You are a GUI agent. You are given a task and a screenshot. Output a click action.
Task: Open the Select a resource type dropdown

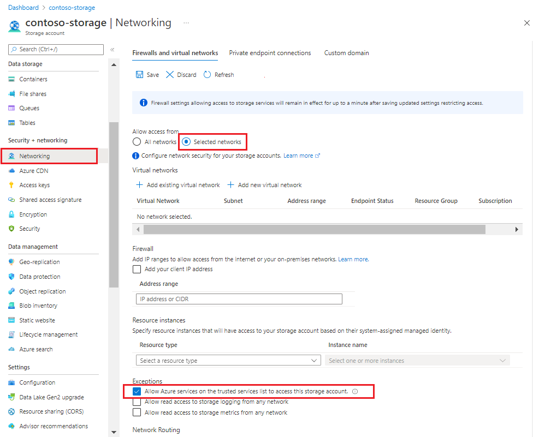point(228,360)
